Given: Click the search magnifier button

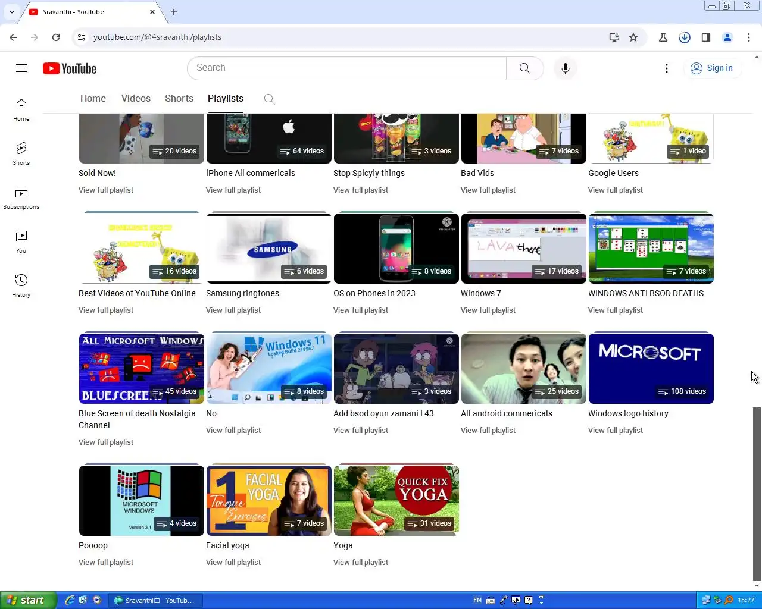Looking at the screenshot, I should (524, 68).
